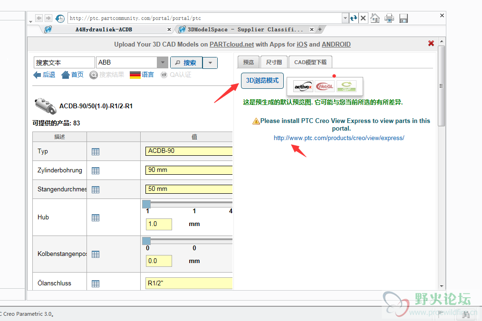Select the 预览 preview tab

click(249, 62)
